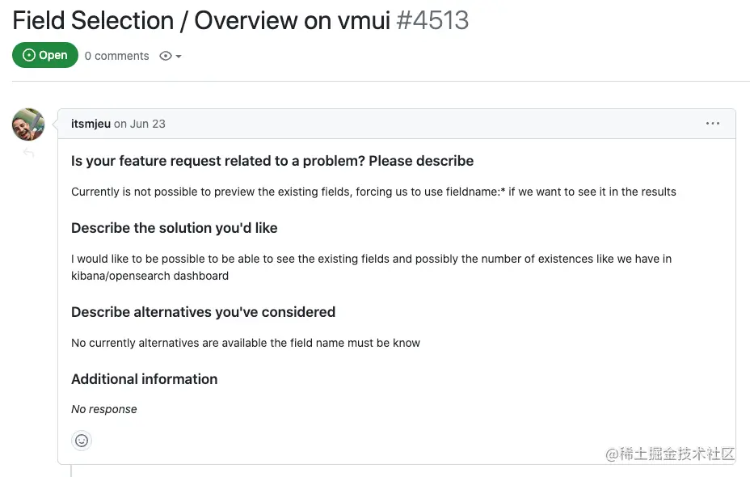Viewport: 750px width, 477px height.
Task: Click the 'Field Selection / Overview on vmui' title
Action: click(x=200, y=20)
